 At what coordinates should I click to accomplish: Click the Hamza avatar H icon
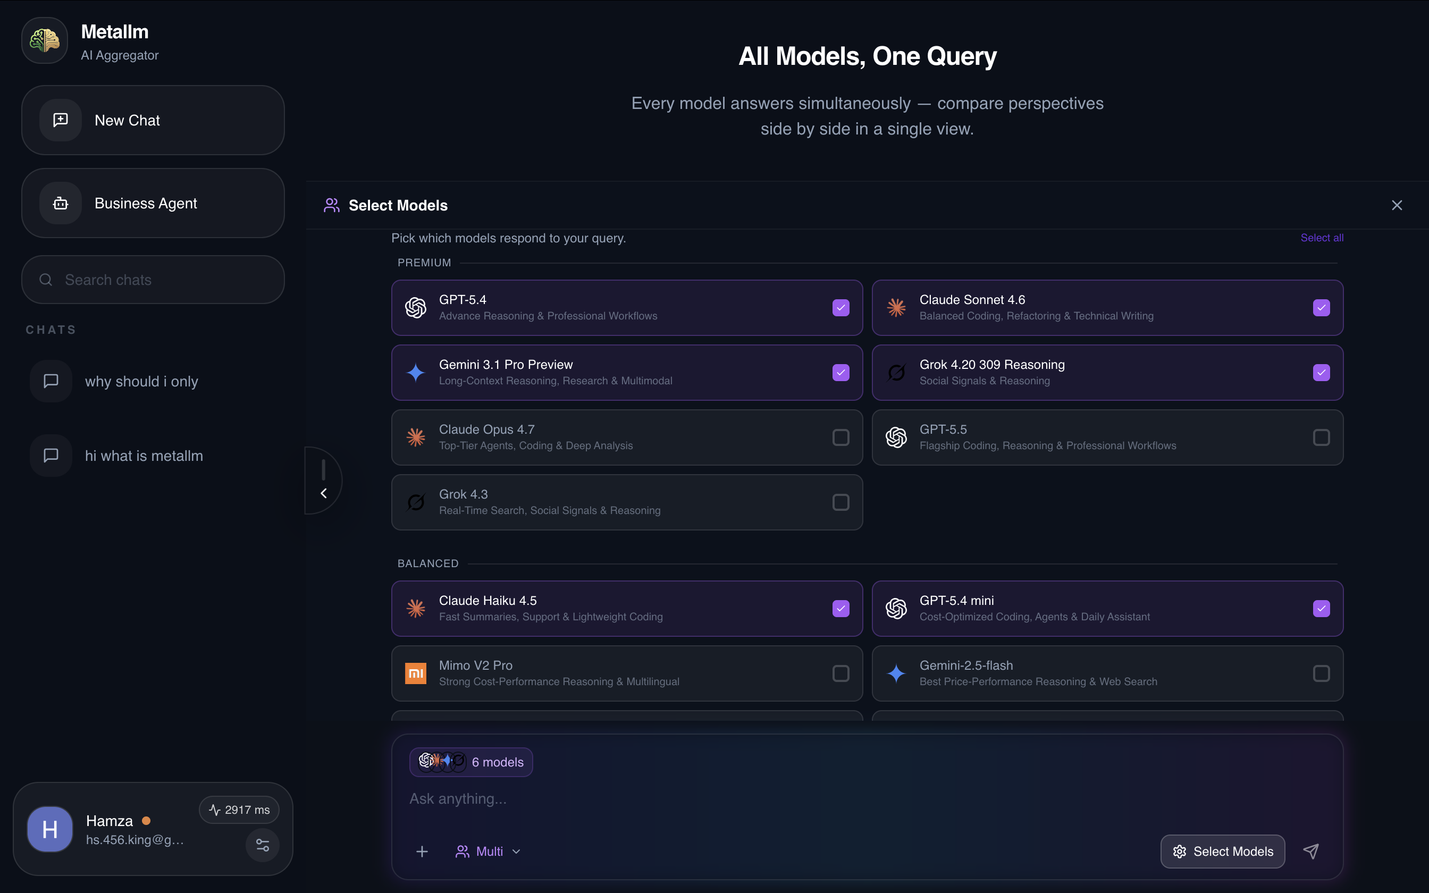coord(50,829)
